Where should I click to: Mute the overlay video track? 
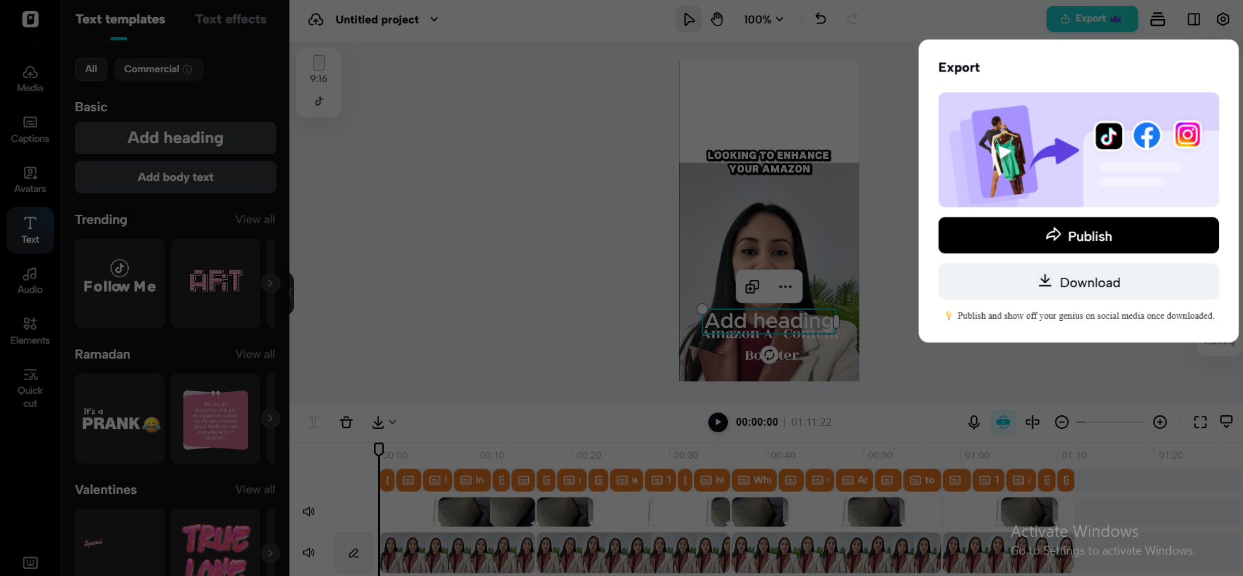309,512
